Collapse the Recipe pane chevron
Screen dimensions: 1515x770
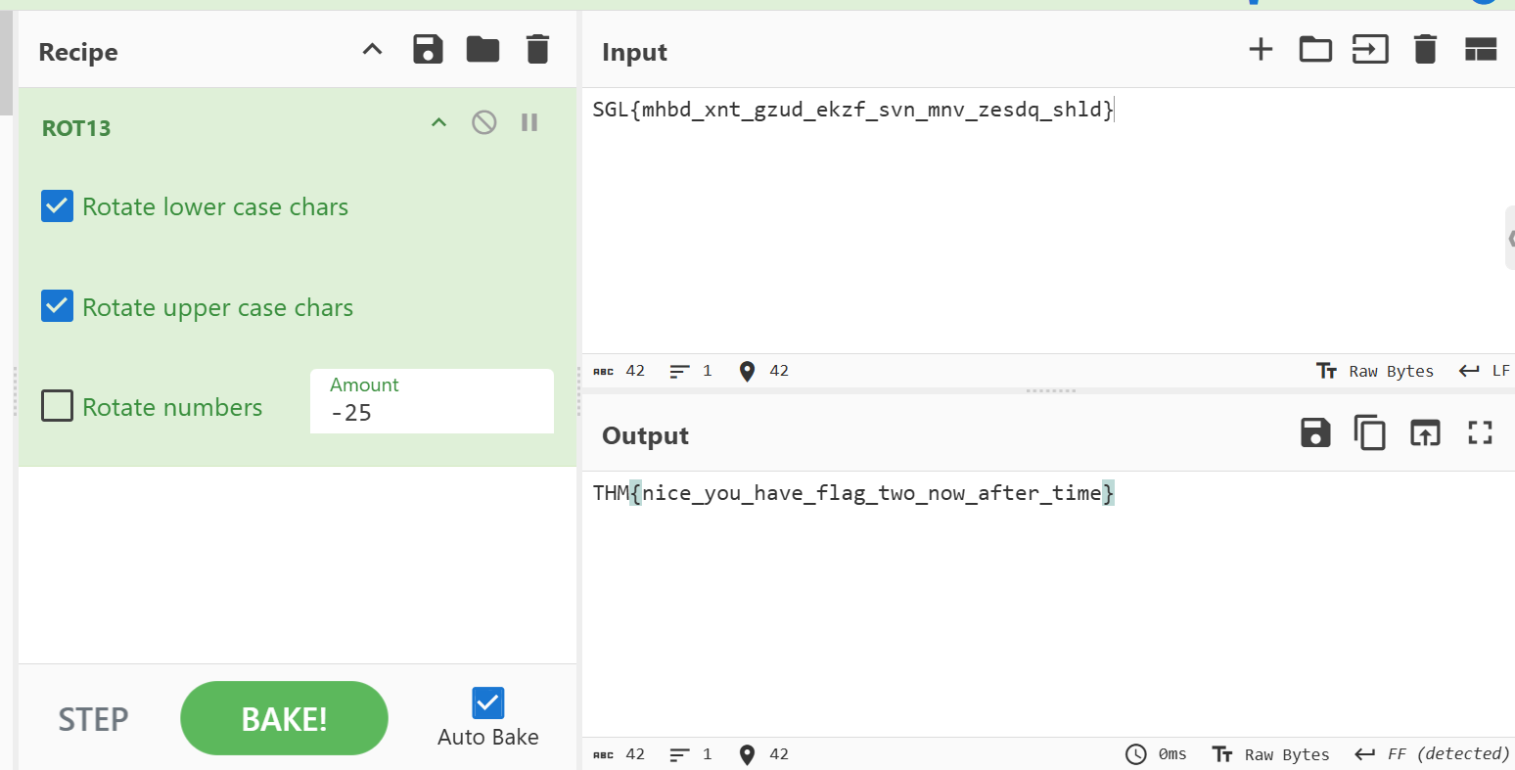point(372,50)
